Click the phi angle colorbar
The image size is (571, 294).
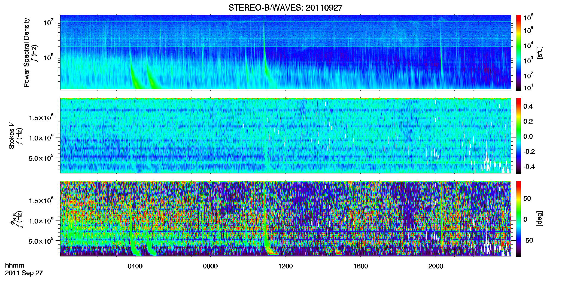[518, 219]
